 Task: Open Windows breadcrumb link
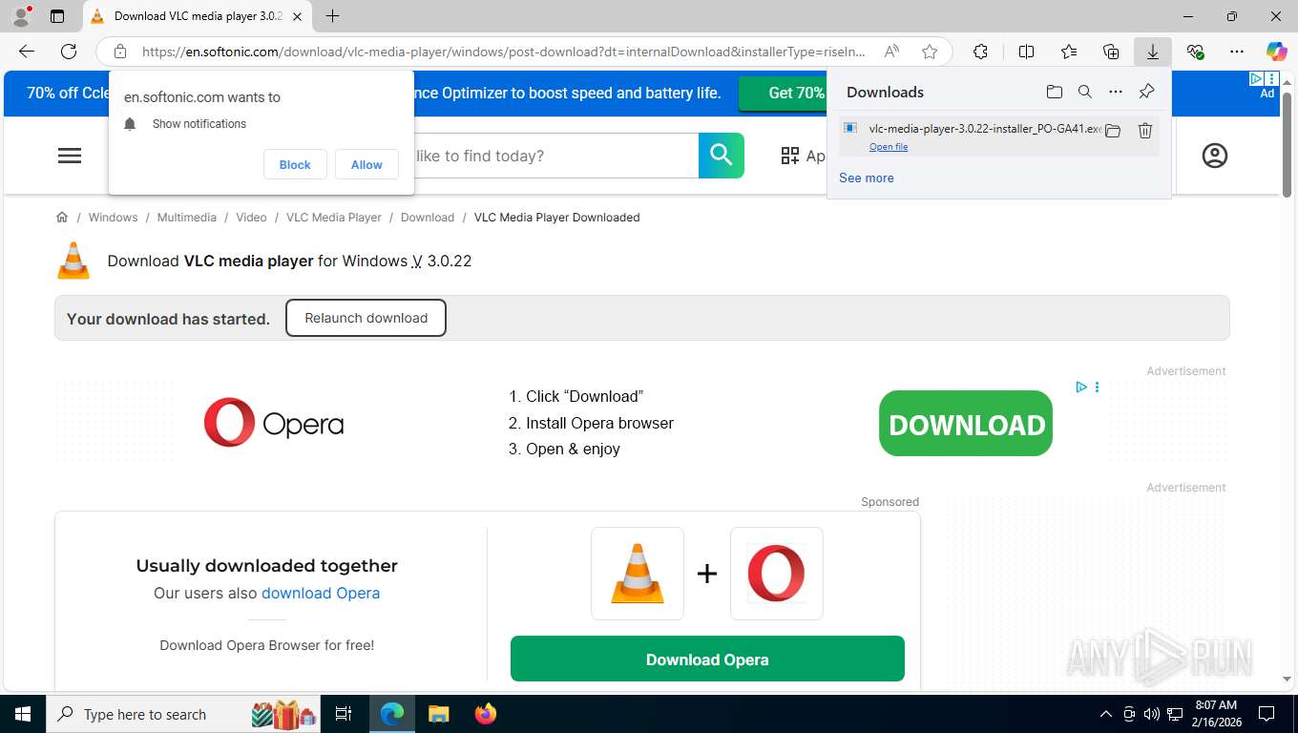pyautogui.click(x=114, y=218)
